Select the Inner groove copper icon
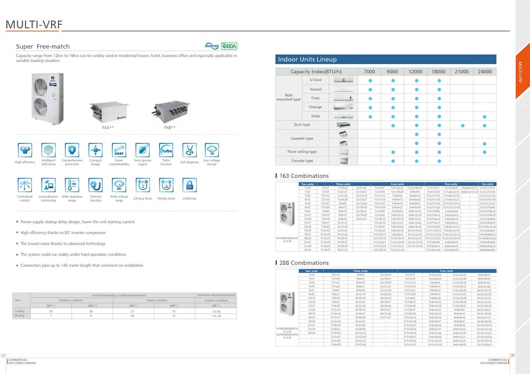Viewport: 530px width, 374px height. pos(142,150)
